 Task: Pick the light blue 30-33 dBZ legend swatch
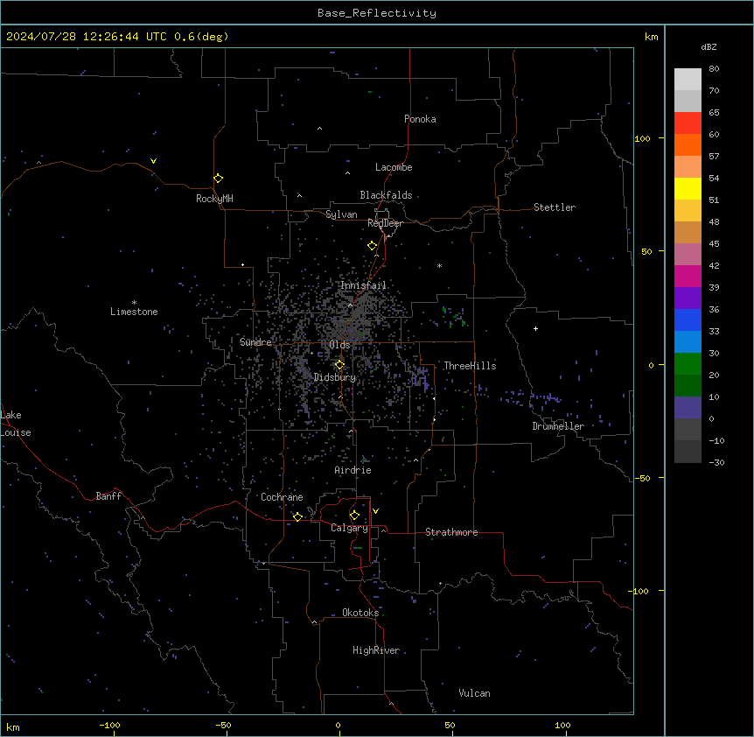pyautogui.click(x=688, y=342)
